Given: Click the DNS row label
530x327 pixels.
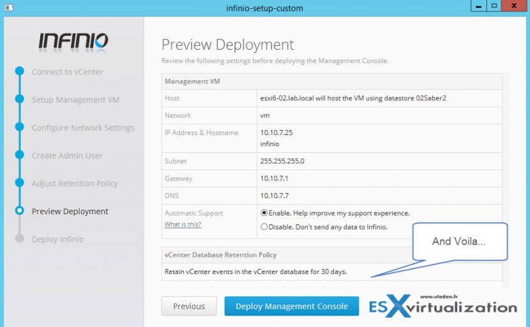Looking at the screenshot, I should pos(171,196).
